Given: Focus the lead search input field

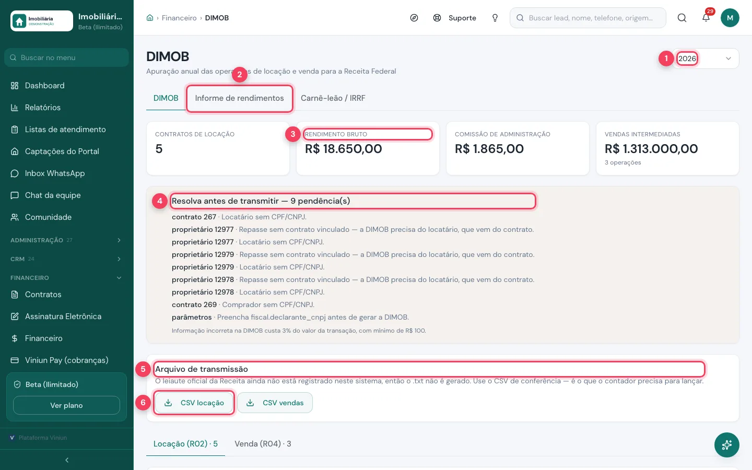Looking at the screenshot, I should tap(588, 18).
